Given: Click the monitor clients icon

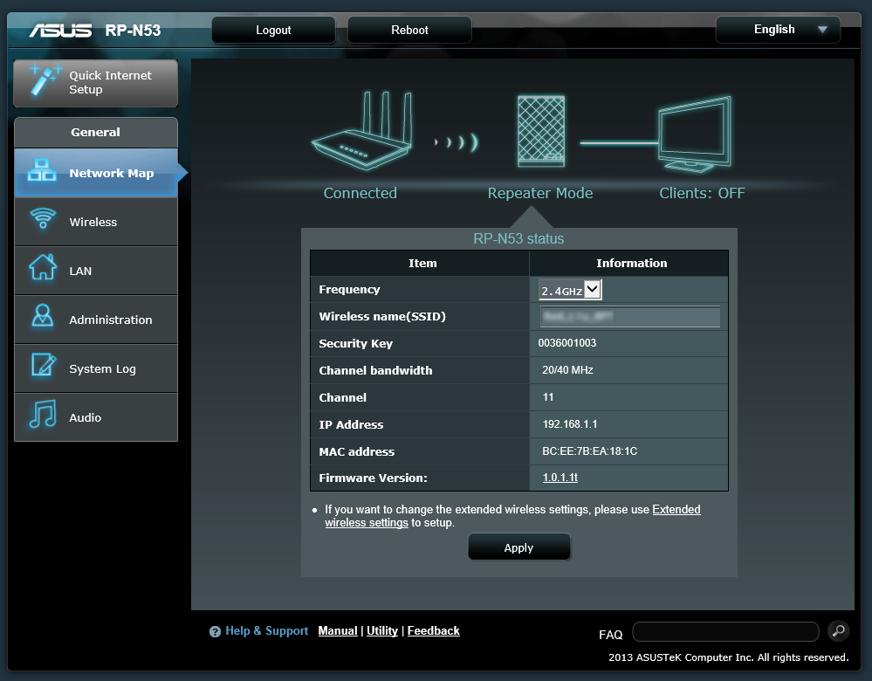Looking at the screenshot, I should (695, 134).
